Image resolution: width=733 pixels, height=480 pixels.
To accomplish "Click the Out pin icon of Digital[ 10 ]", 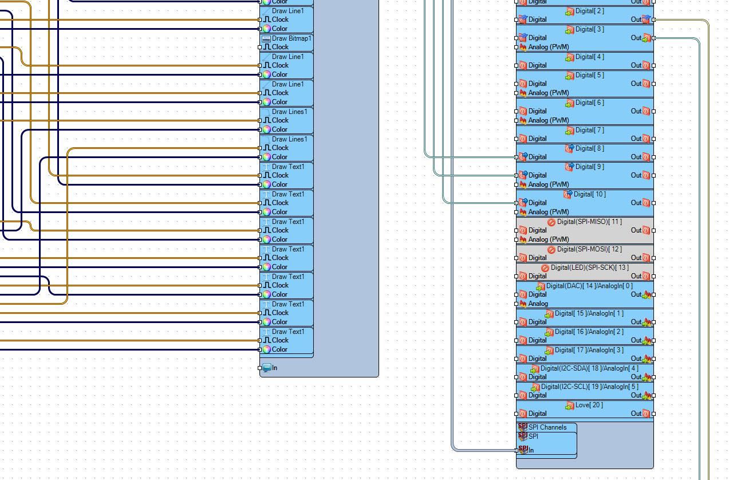I will (x=646, y=203).
